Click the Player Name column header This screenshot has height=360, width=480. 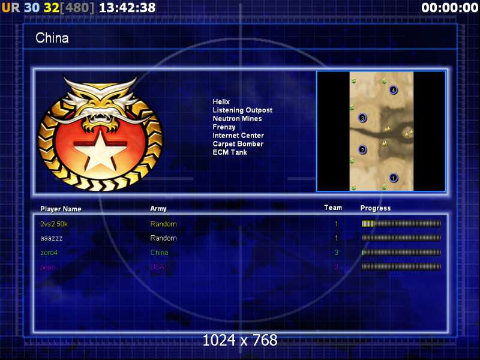(61, 209)
